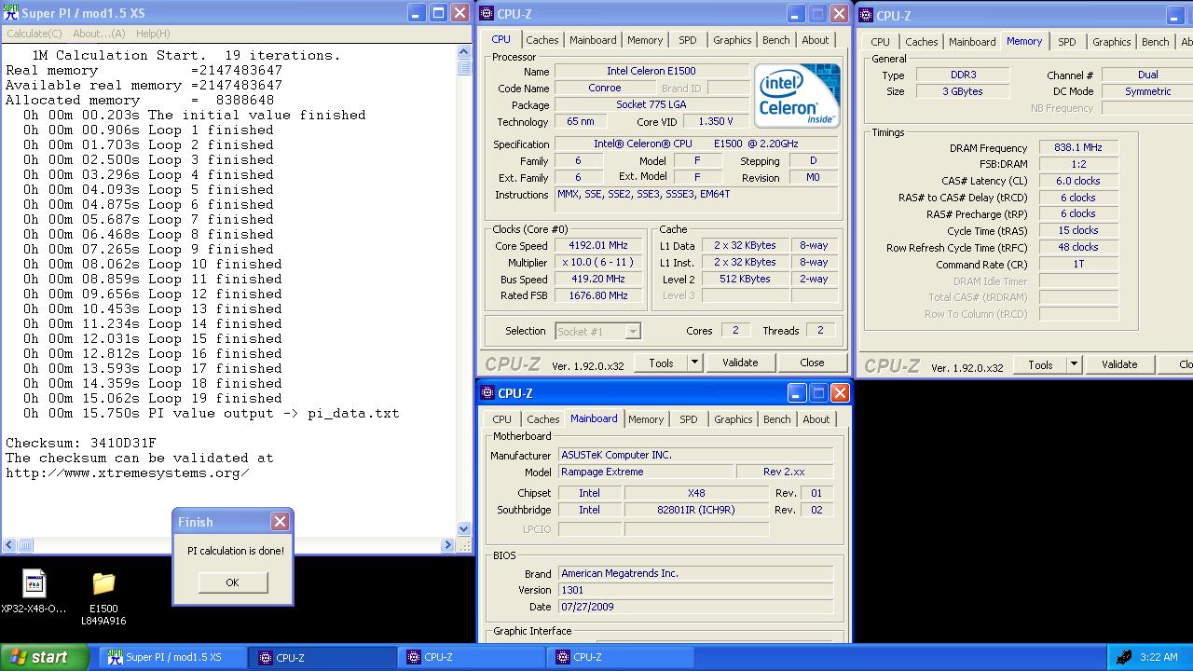The width and height of the screenshot is (1193, 671).
Task: Click the Intel Celeron E1500 name field
Action: pos(651,71)
